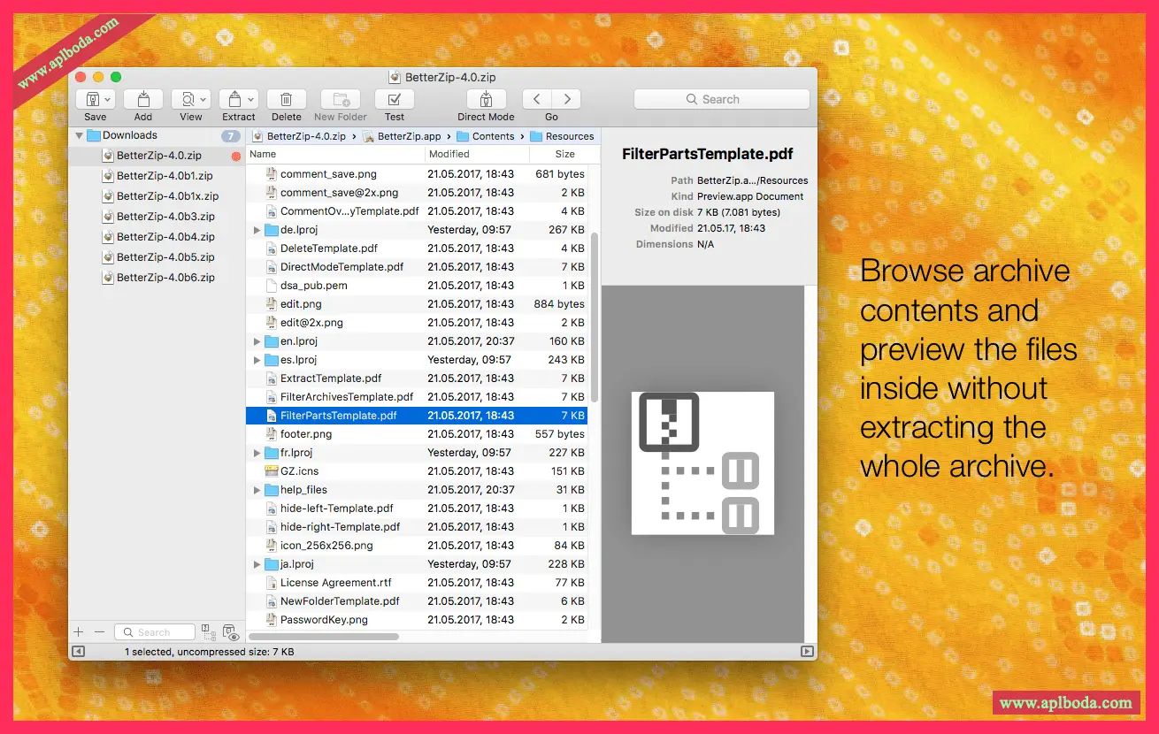
Task: Expand the de.lproj folder
Action: click(257, 230)
